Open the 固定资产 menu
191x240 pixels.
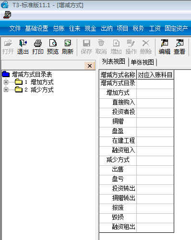coord(176,28)
